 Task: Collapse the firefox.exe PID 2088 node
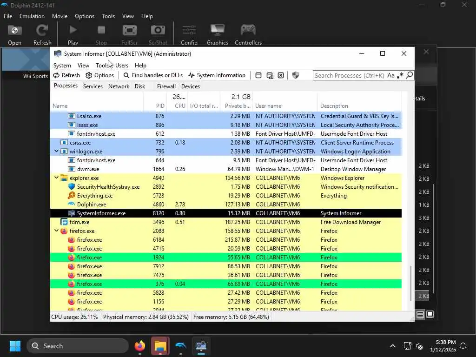[x=56, y=231]
